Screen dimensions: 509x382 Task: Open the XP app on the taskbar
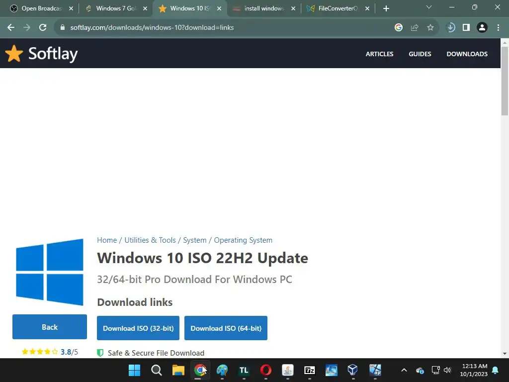(375, 370)
